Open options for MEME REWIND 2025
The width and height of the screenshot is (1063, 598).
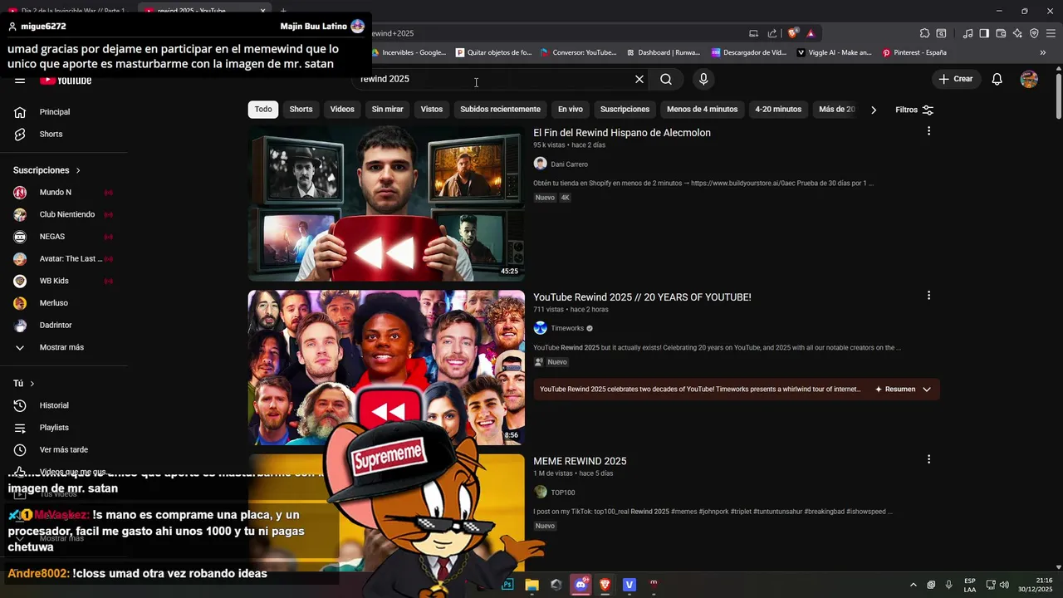point(928,459)
